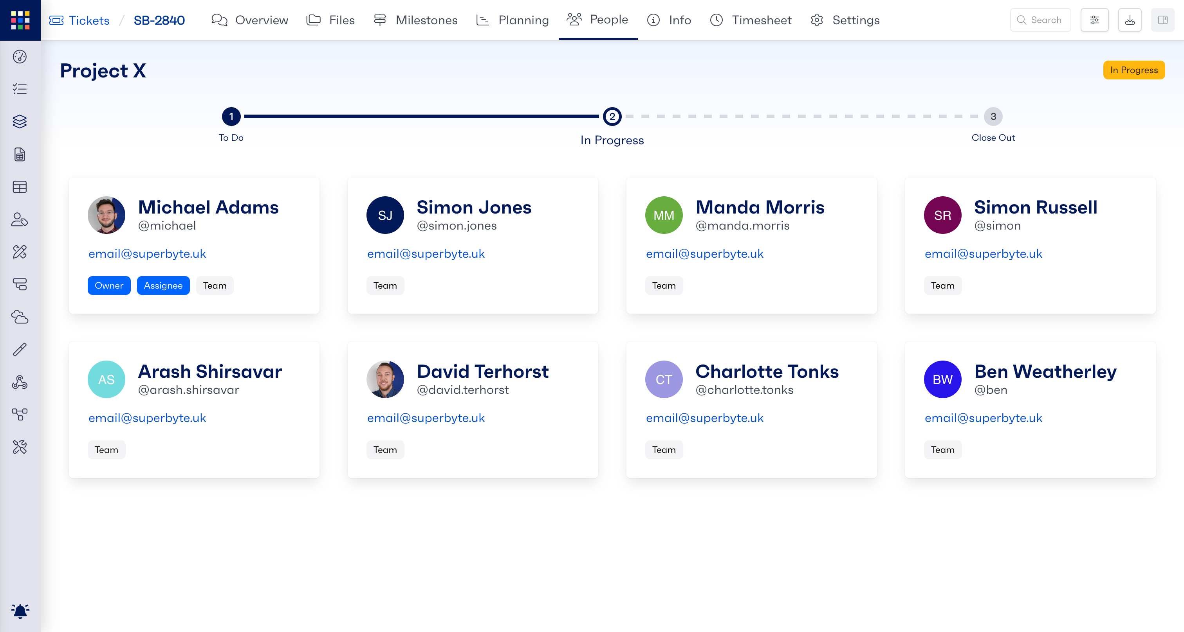The image size is (1184, 632).
Task: Click the SJ avatar for Simon Jones
Action: (x=385, y=215)
